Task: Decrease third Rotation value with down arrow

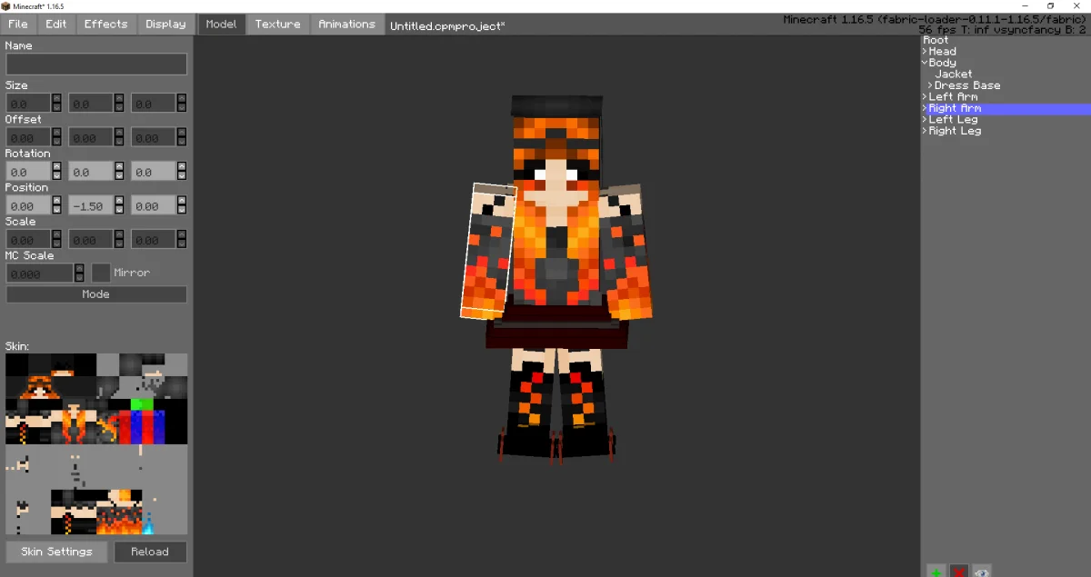Action: [x=182, y=175]
